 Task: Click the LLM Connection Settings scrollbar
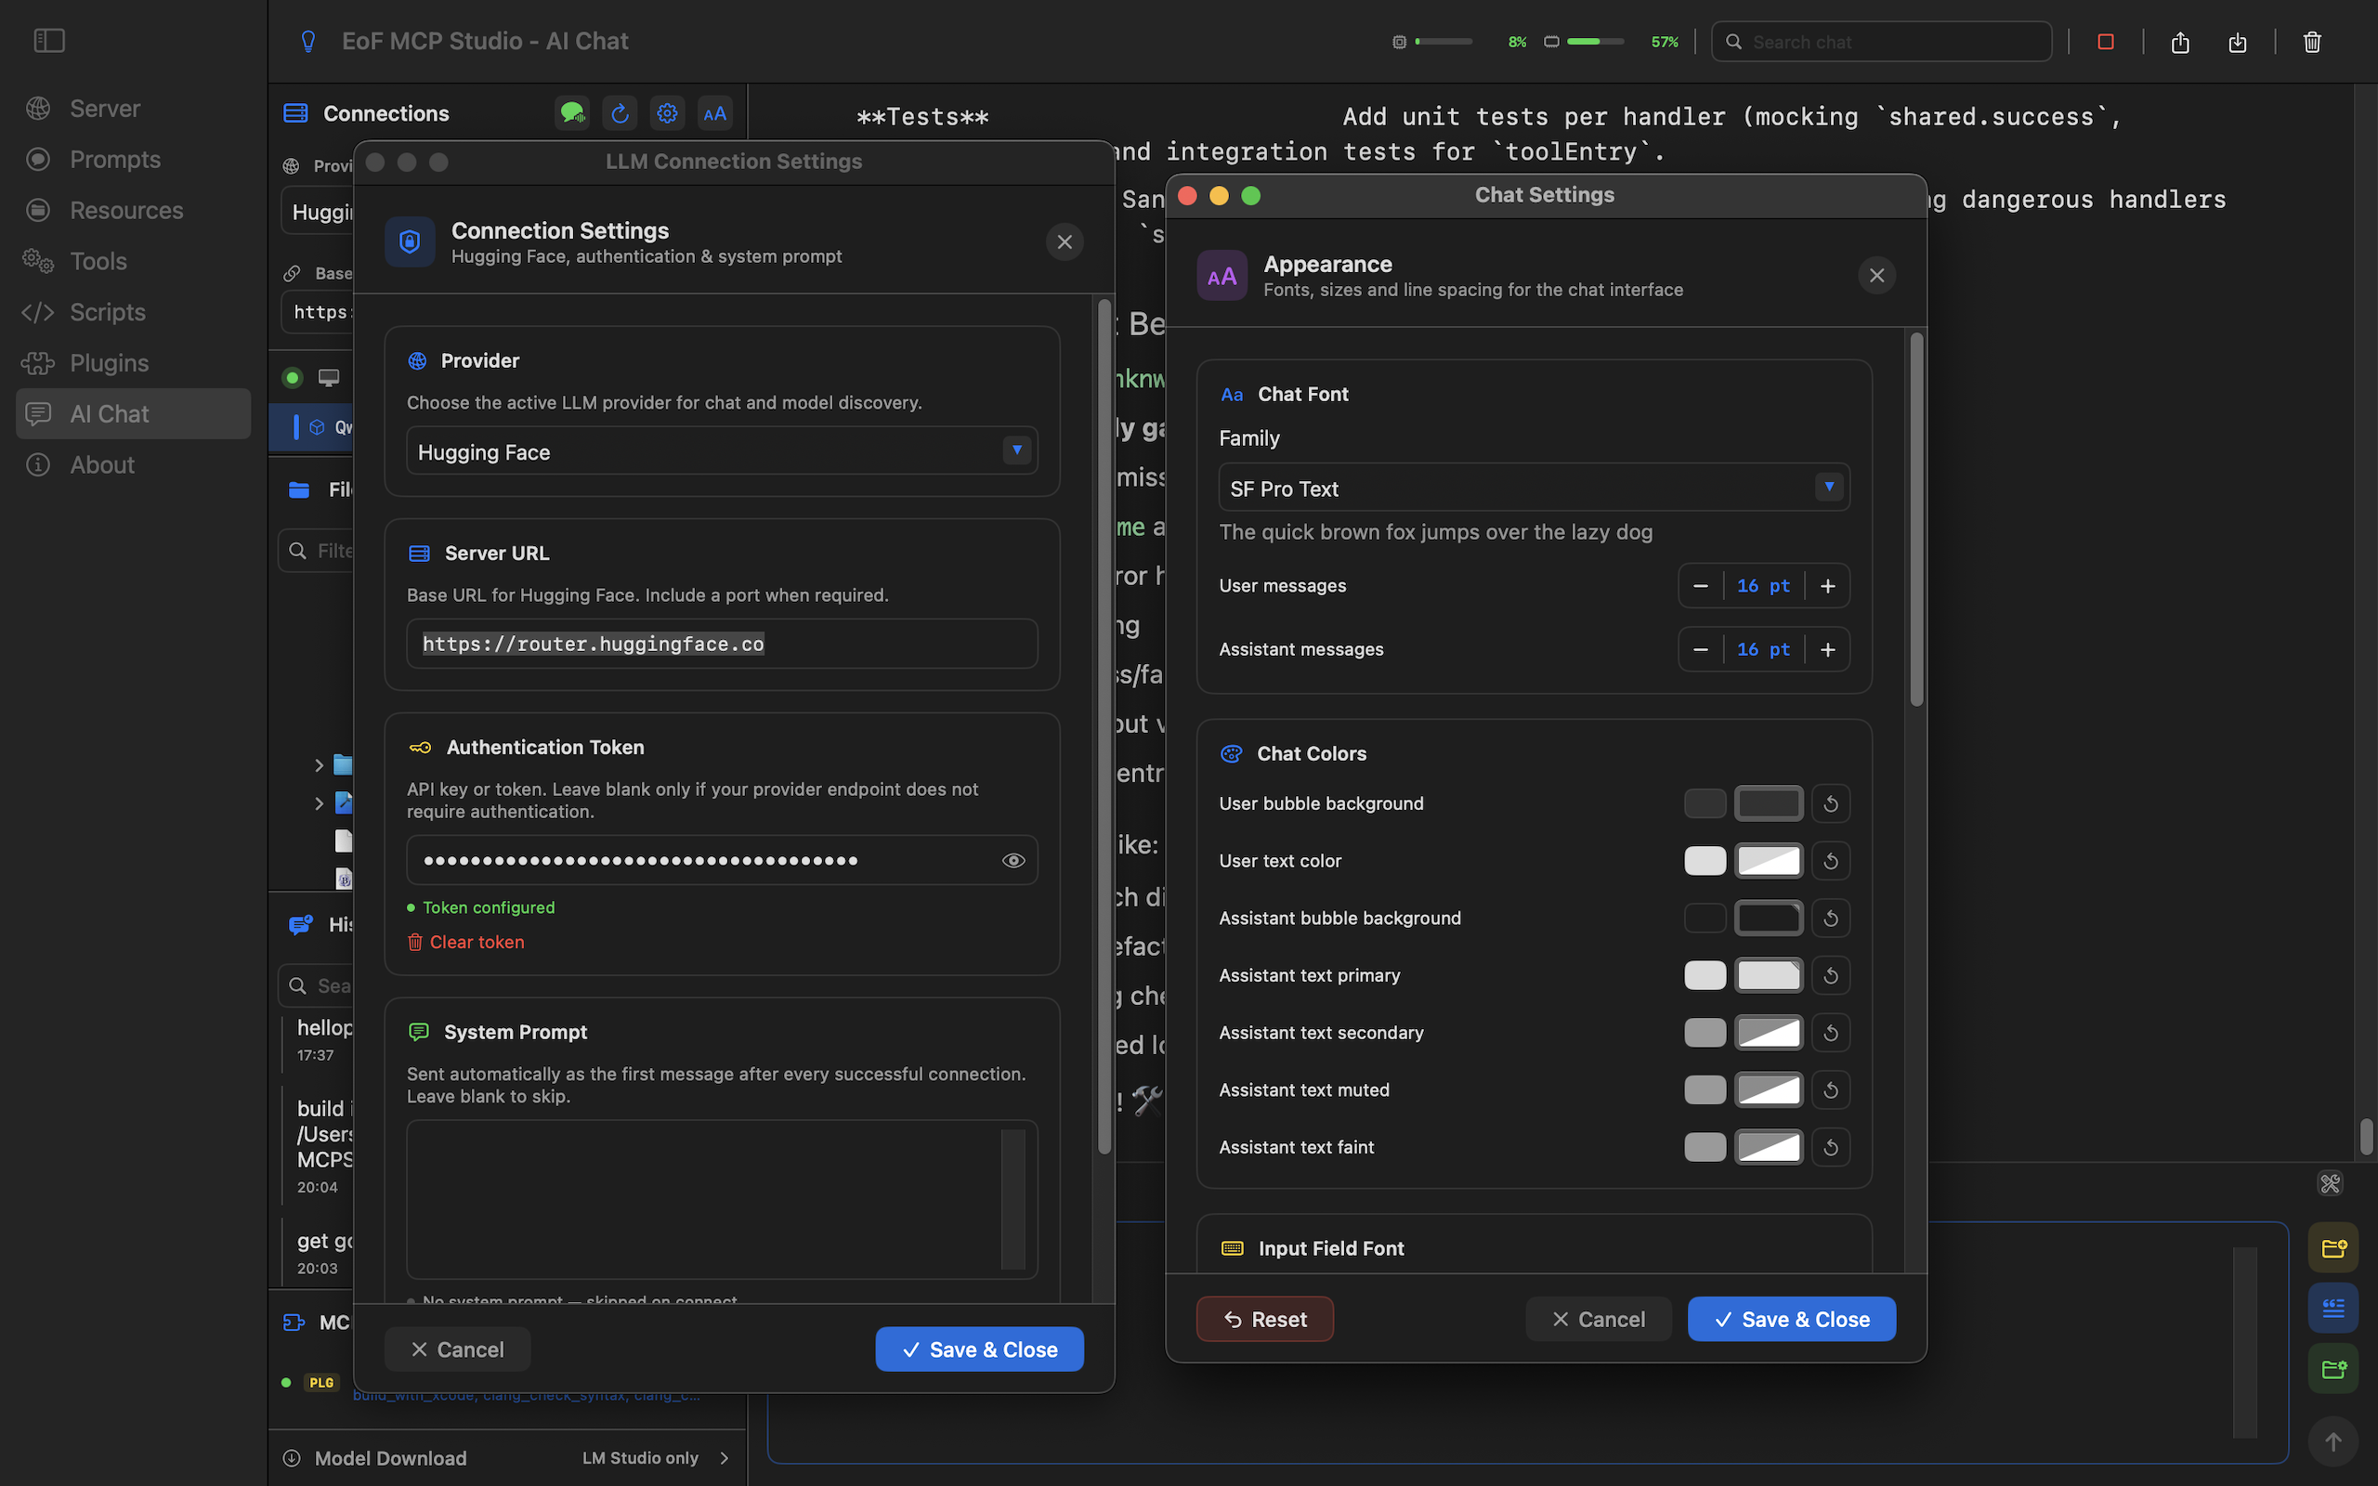1104,727
